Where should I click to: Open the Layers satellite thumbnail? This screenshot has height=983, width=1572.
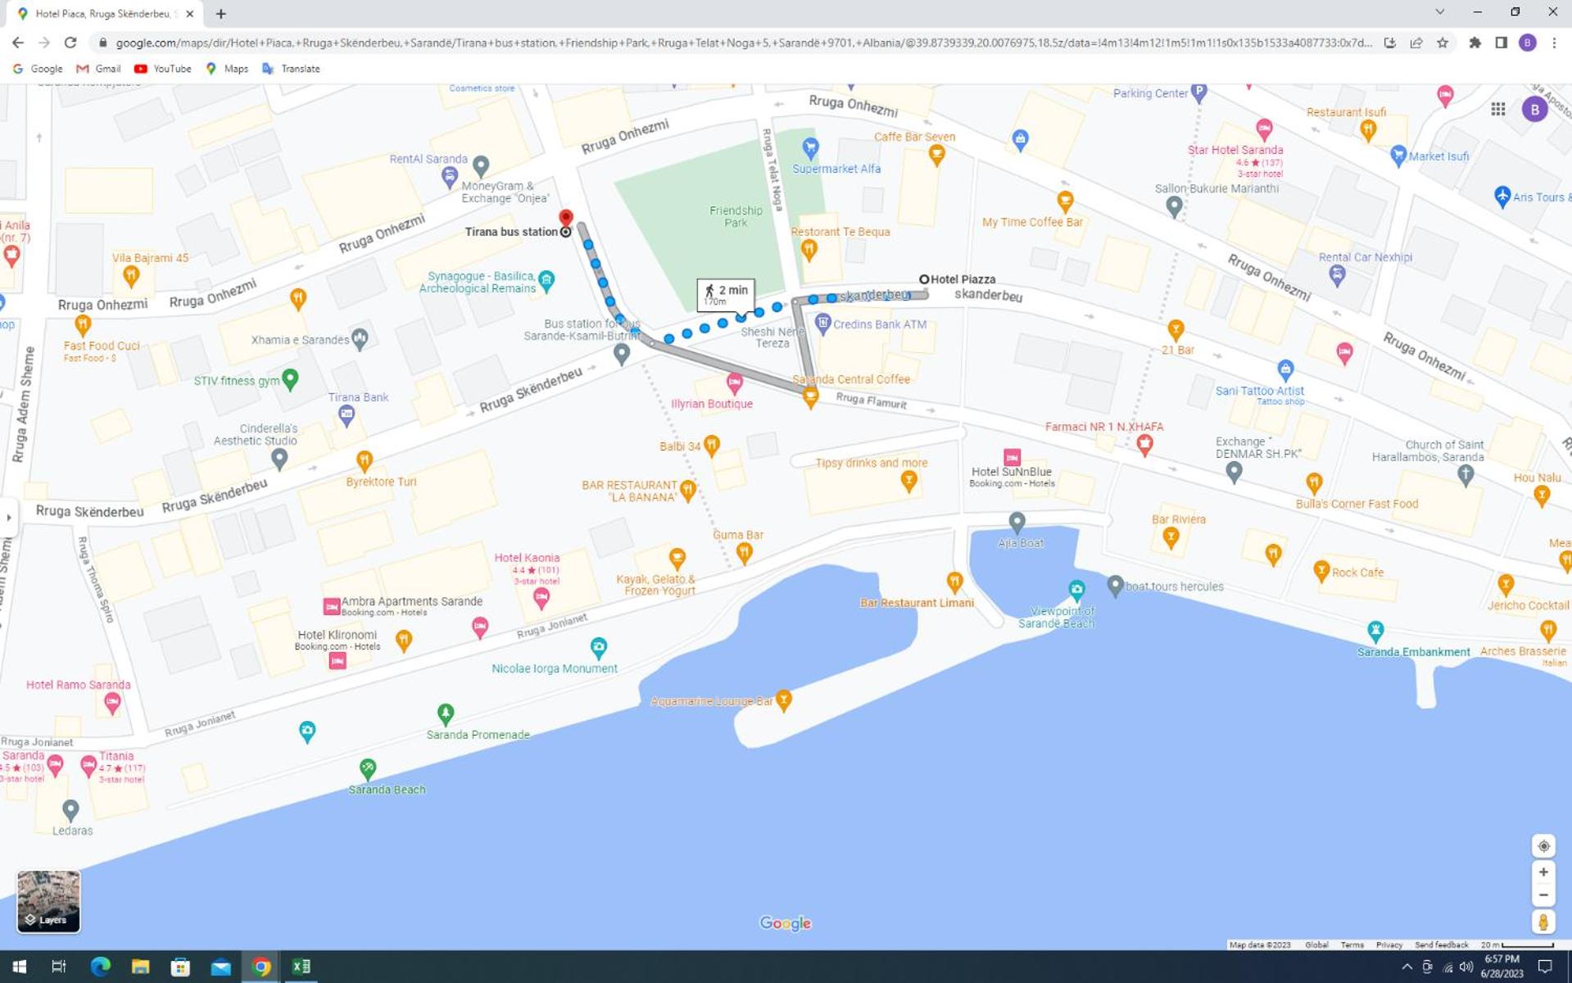[49, 901]
